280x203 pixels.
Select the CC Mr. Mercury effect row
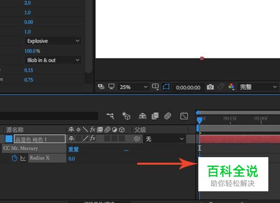tap(34, 148)
